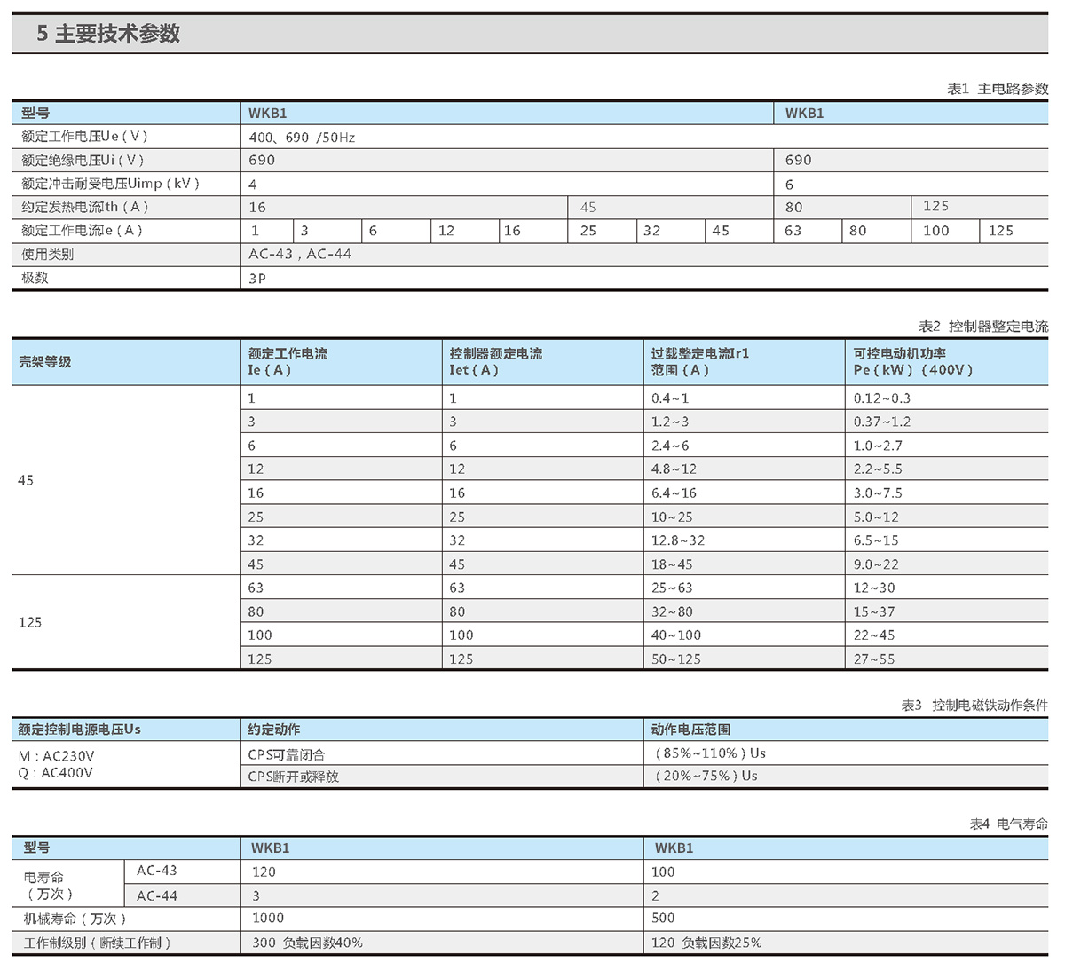This screenshot has width=1065, height=978.
Task: Click the 'M : AC230V' control voltage text
Action: click(56, 756)
